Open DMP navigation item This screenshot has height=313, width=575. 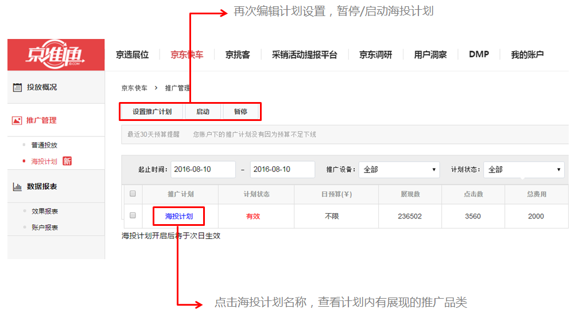pos(479,54)
